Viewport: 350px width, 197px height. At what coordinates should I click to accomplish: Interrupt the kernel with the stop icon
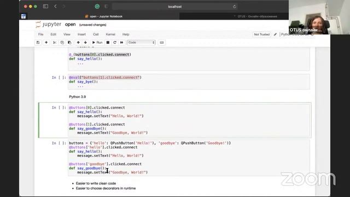[x=108, y=43]
